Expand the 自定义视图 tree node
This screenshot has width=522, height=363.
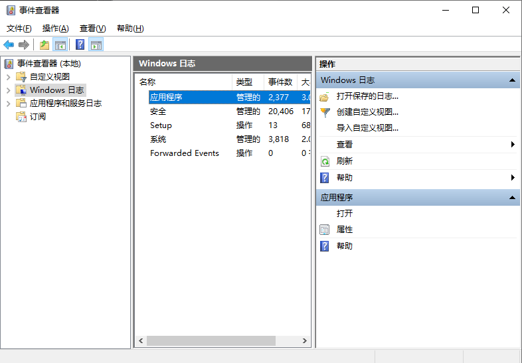point(9,77)
